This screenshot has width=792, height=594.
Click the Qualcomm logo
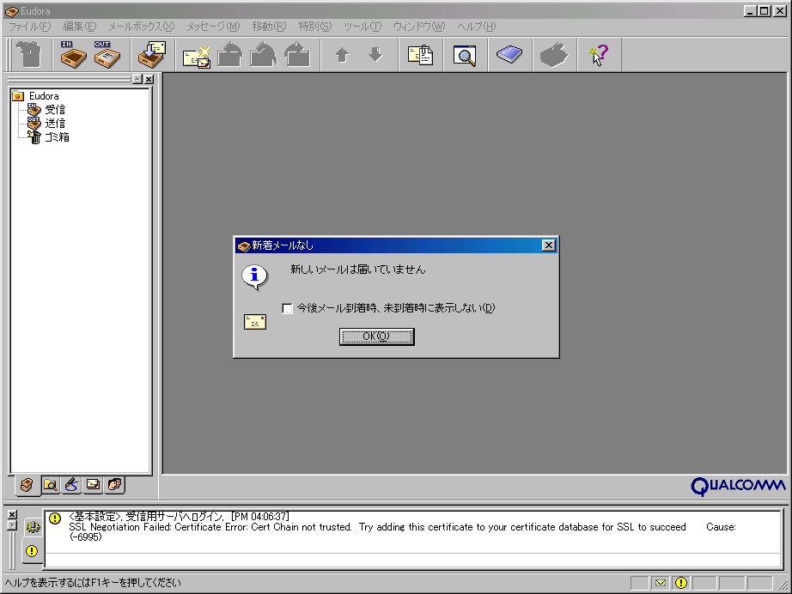738,486
